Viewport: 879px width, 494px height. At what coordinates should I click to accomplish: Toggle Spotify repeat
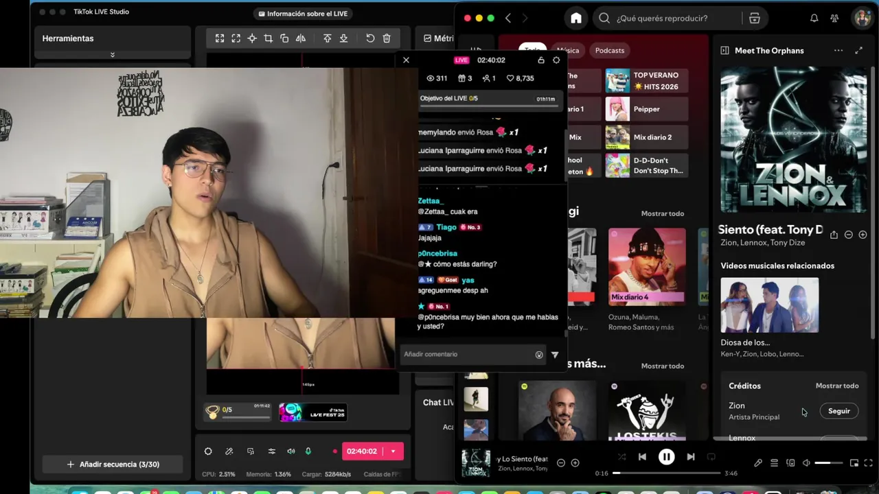tap(711, 457)
